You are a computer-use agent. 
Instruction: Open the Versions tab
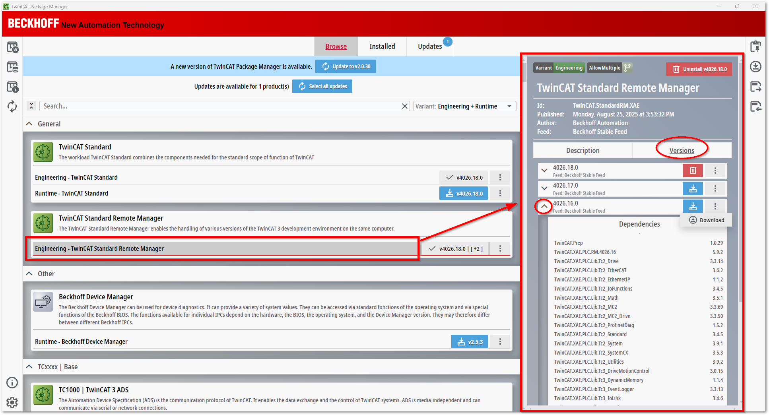click(x=682, y=151)
